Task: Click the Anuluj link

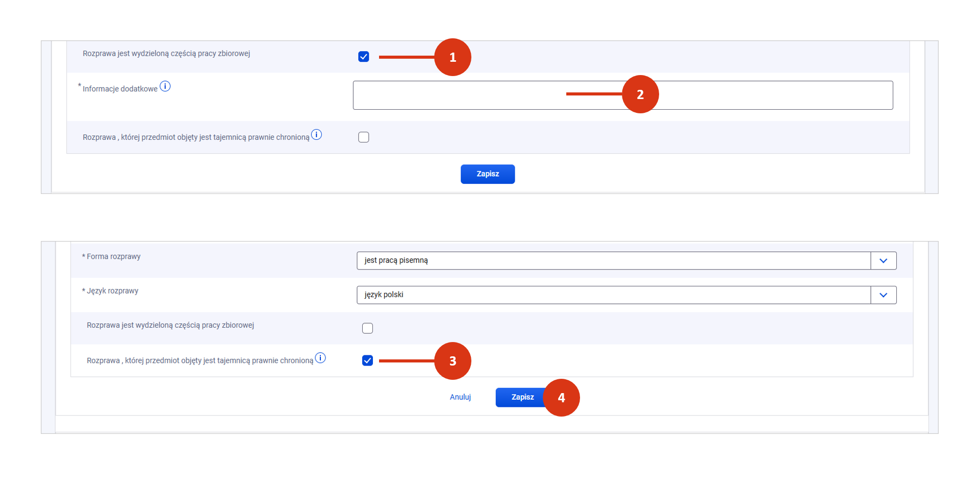Action: click(x=460, y=397)
